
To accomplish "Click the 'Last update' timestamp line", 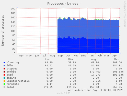I will [95, 90].
